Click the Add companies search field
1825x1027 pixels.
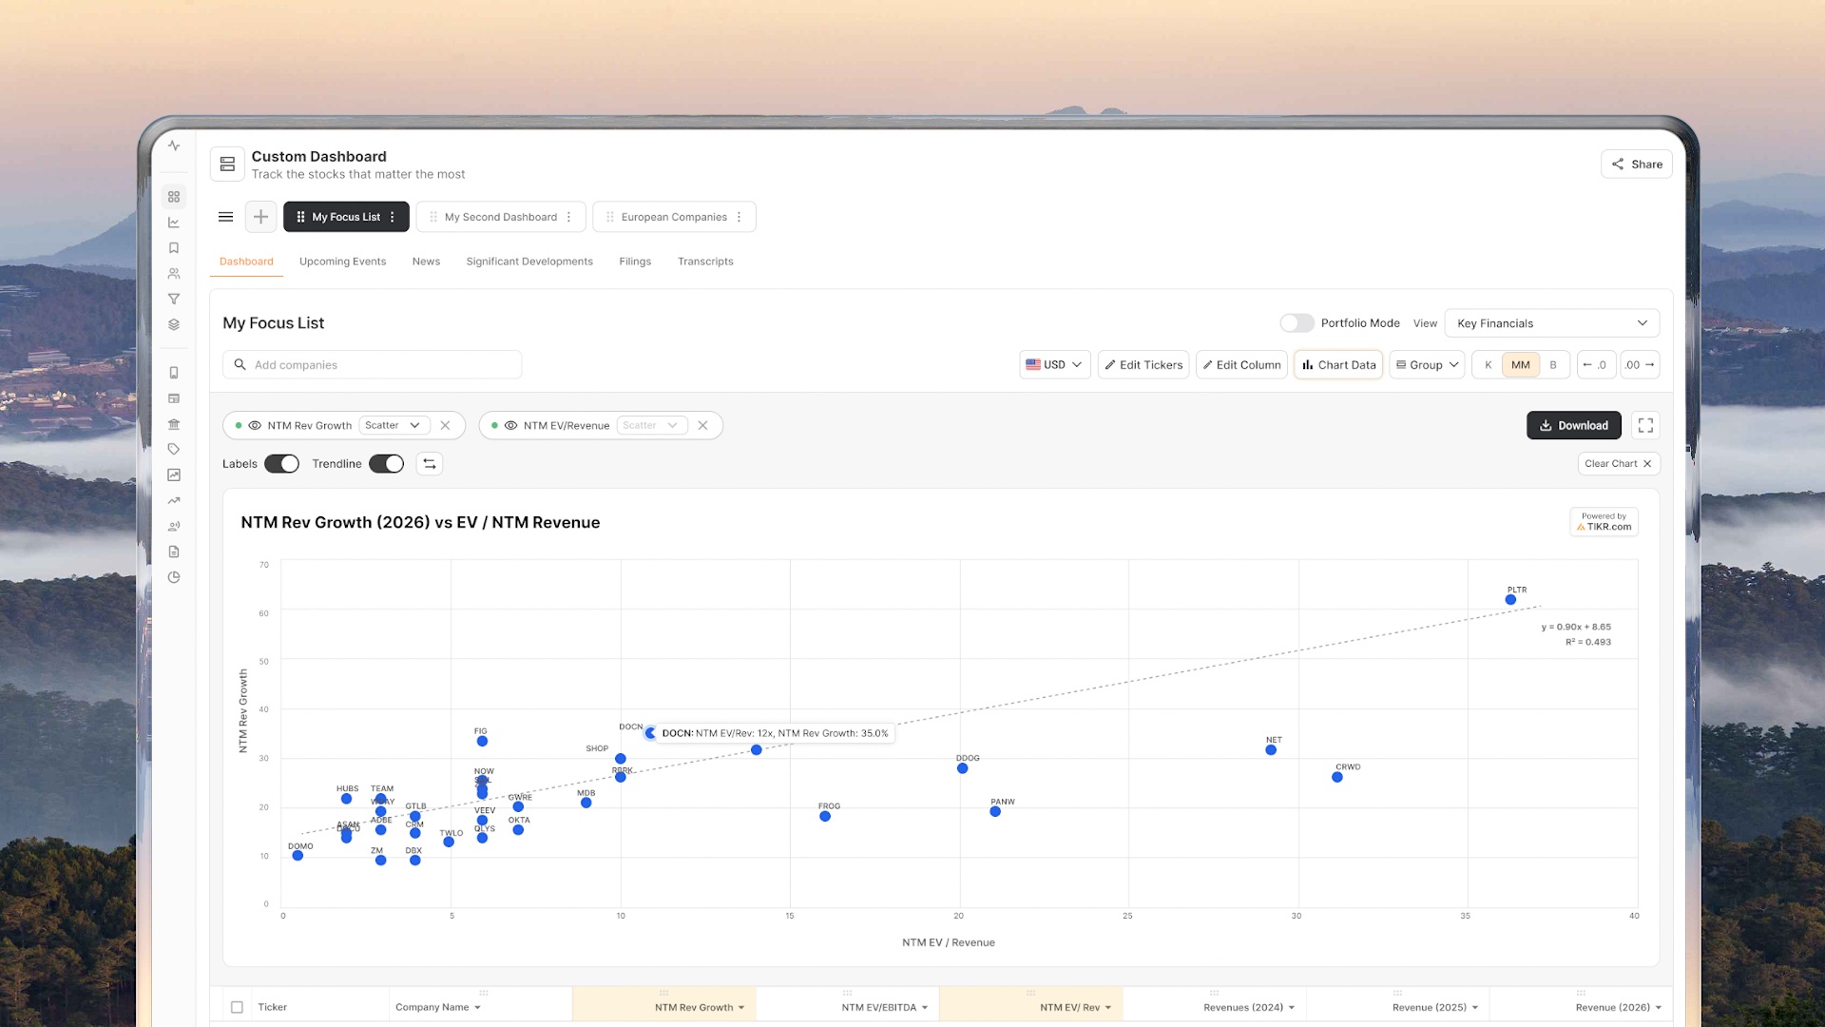373,365
